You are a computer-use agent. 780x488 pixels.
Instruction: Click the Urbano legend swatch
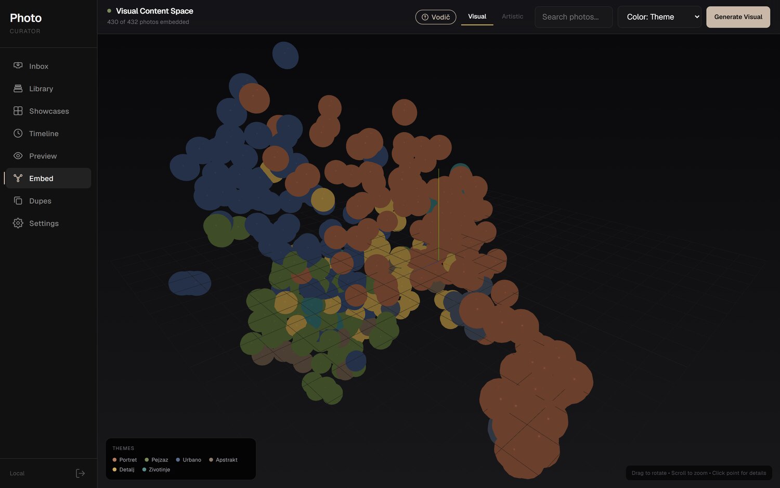(x=178, y=460)
